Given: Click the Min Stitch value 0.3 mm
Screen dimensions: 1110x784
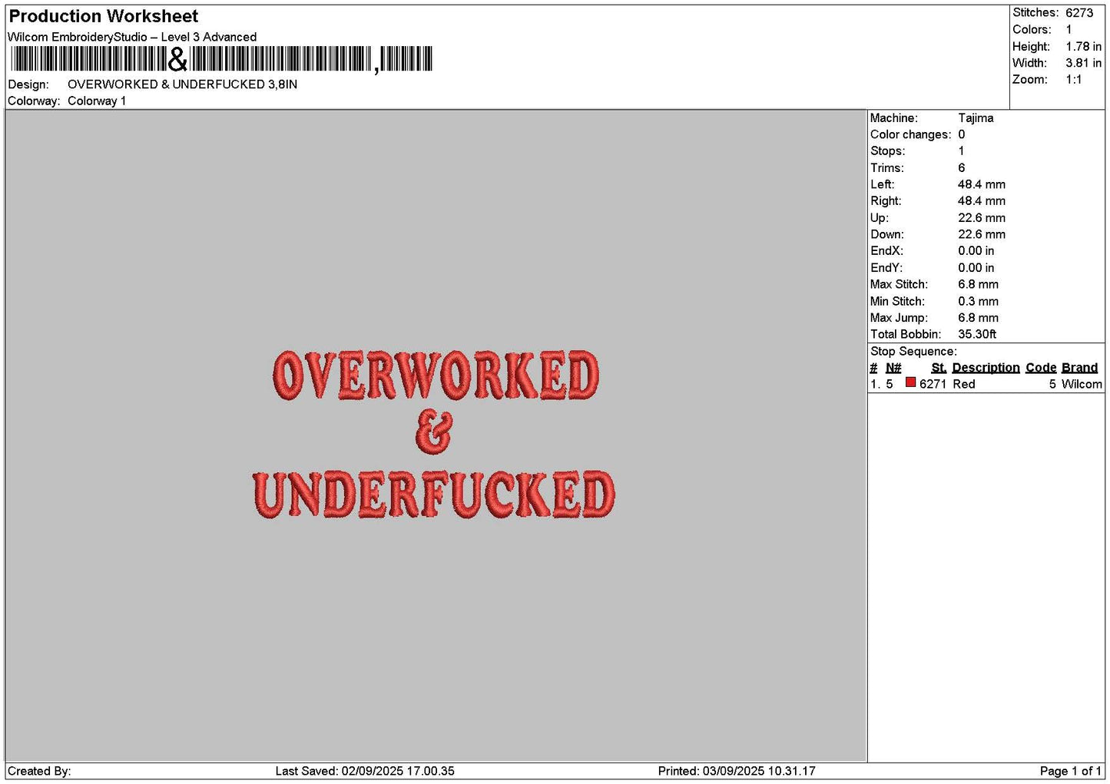Looking at the screenshot, I should click(978, 302).
